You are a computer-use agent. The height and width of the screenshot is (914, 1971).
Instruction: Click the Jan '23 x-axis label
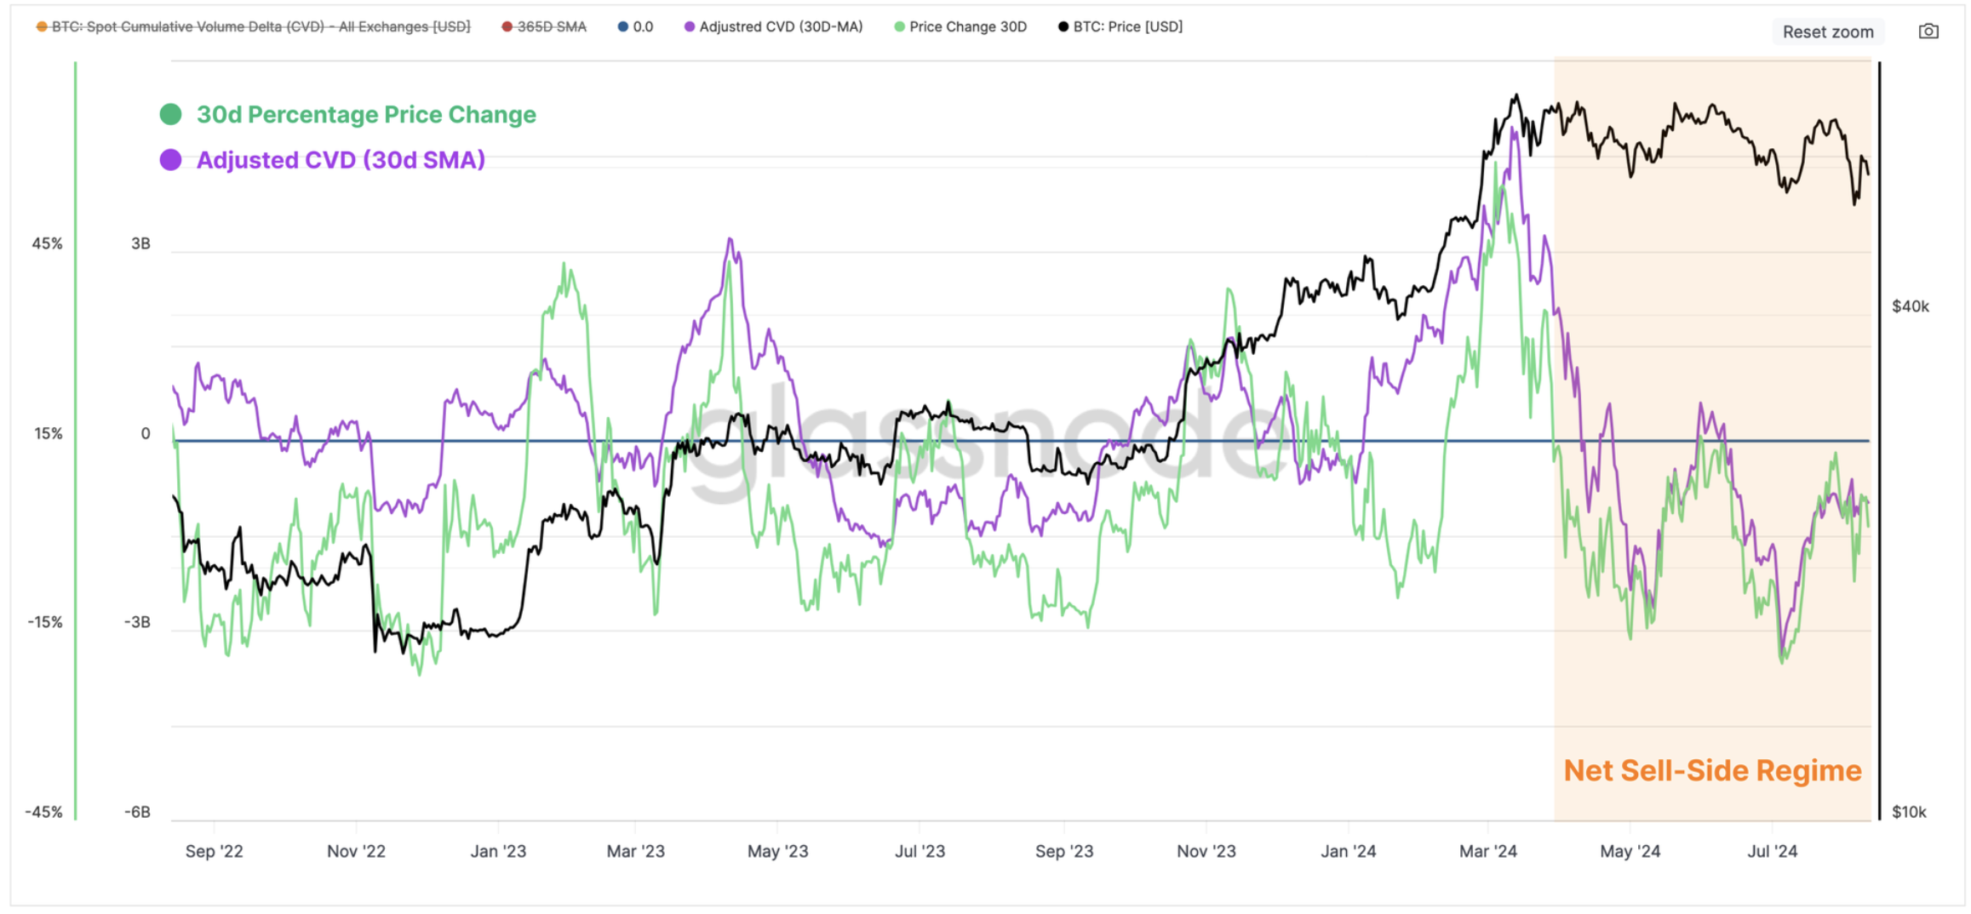[x=498, y=851]
